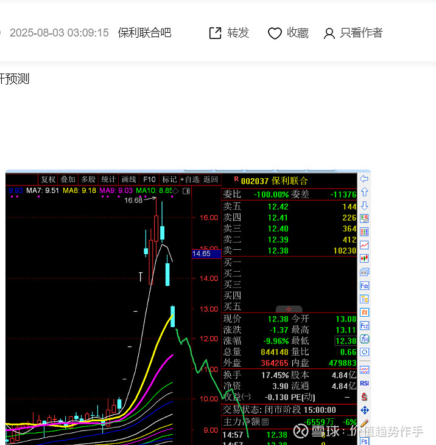Select 画线 in chart toolbar
This screenshot has height=445, width=436.
click(x=128, y=179)
